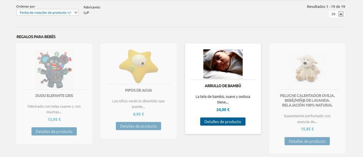Click the 13,95 € price
Screen dimensions: 363x157
[x=54, y=119]
